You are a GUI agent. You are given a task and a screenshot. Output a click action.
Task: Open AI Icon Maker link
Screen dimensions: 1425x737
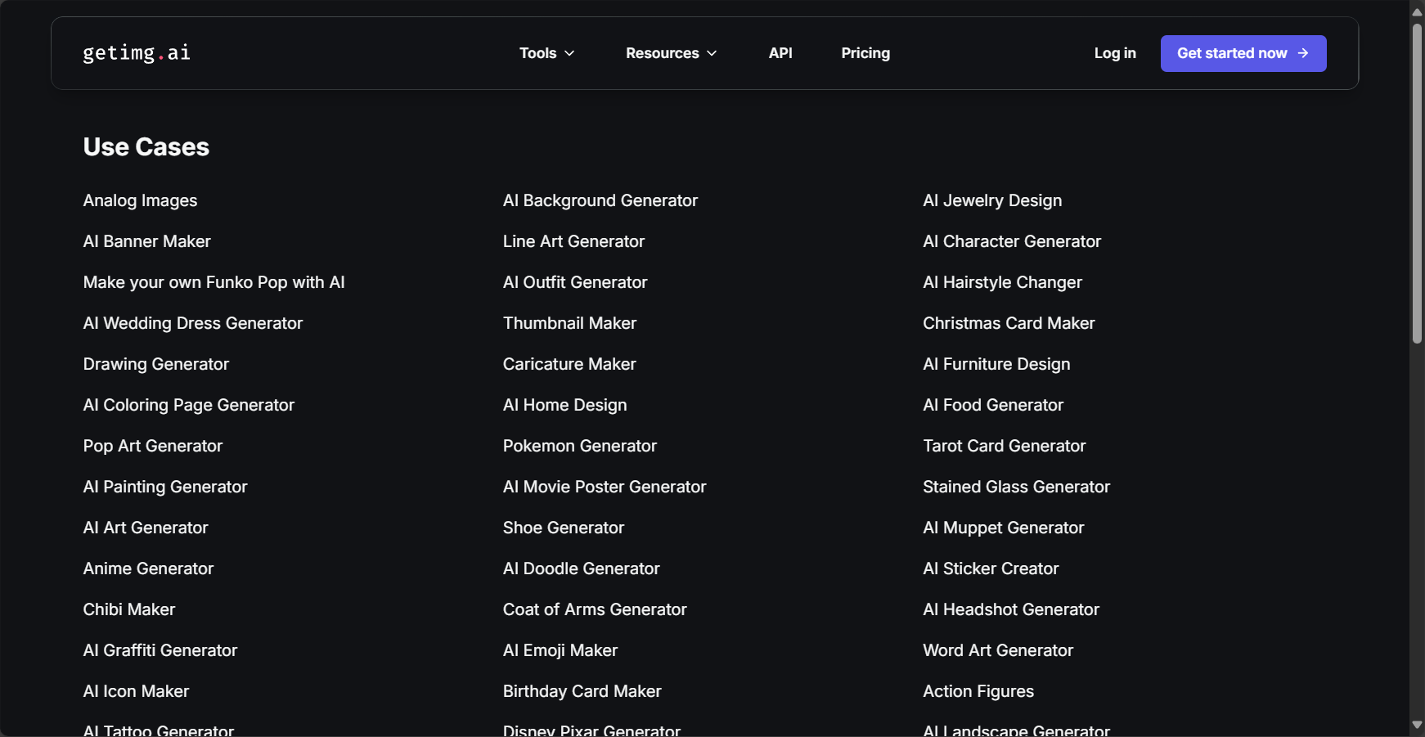point(136,691)
